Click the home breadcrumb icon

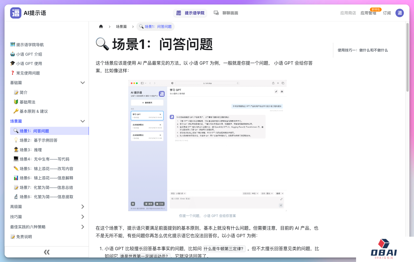click(101, 26)
